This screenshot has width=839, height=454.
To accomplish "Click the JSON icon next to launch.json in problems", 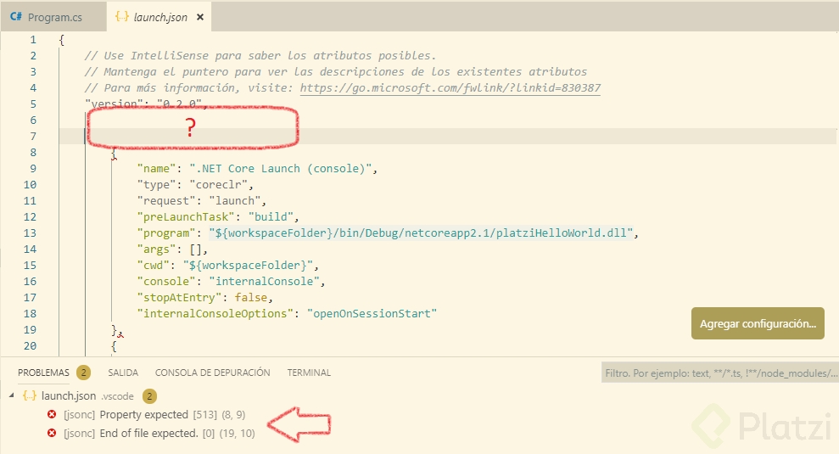I will [30, 395].
